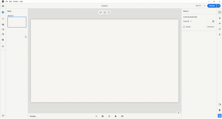Open the Widgets grid icon

[3, 40]
